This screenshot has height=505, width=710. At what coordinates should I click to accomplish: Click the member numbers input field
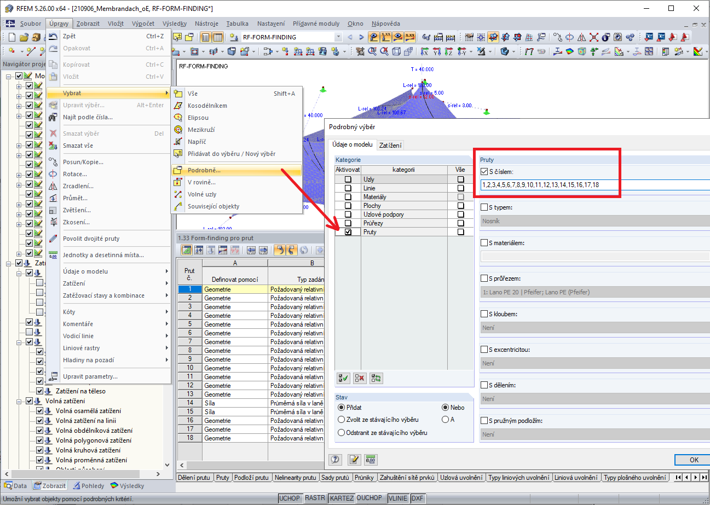(x=595, y=185)
